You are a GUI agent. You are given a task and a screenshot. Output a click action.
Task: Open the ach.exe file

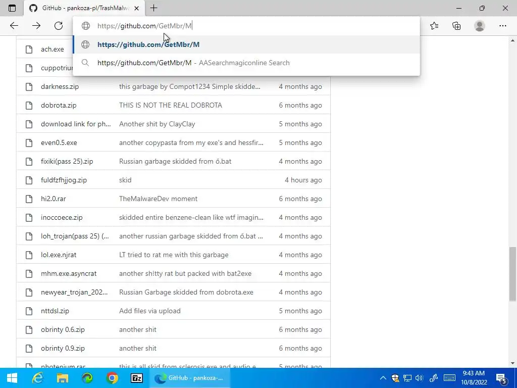coord(53,49)
